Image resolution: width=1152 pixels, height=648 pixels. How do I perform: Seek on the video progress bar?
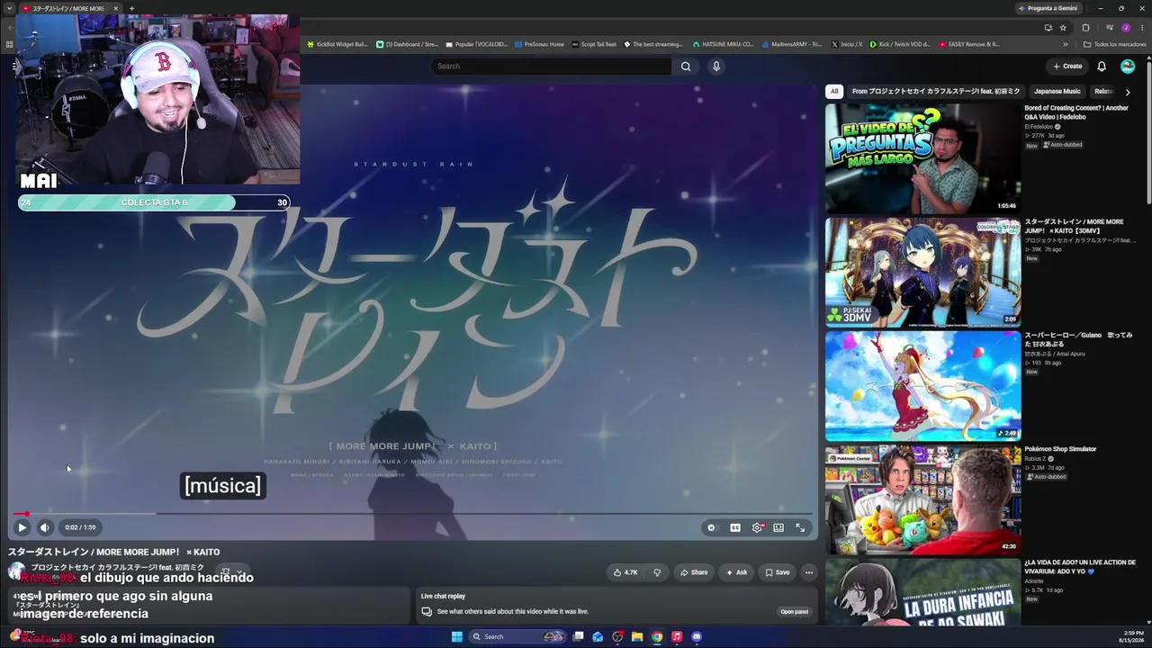point(415,514)
